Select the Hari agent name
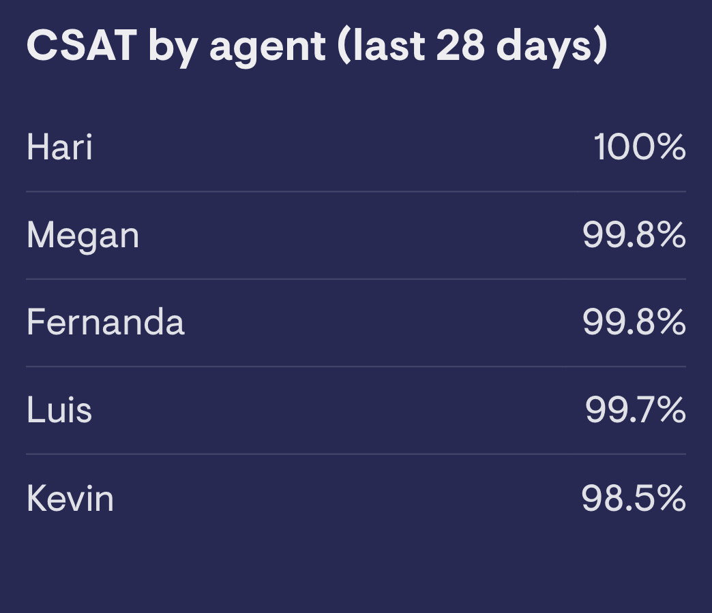This screenshot has width=712, height=613. (59, 147)
